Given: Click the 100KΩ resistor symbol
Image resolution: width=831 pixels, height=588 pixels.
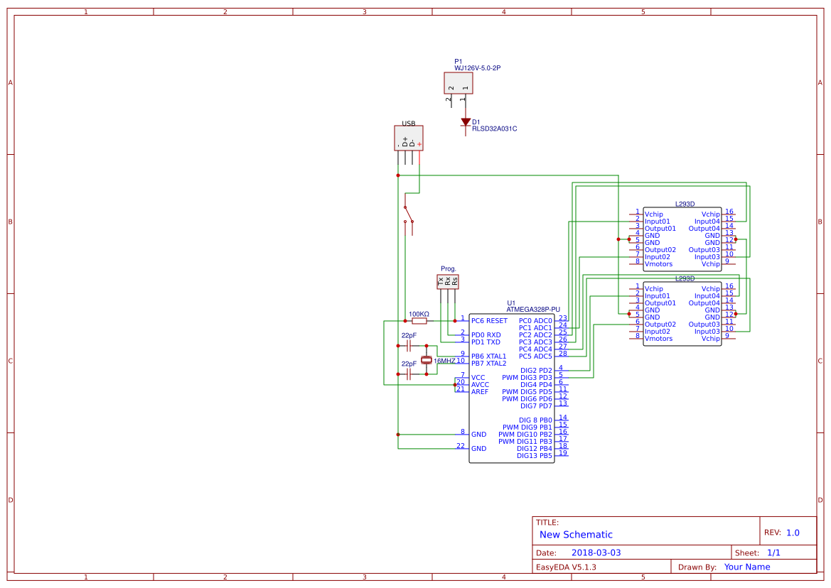Looking at the screenshot, I should [419, 320].
